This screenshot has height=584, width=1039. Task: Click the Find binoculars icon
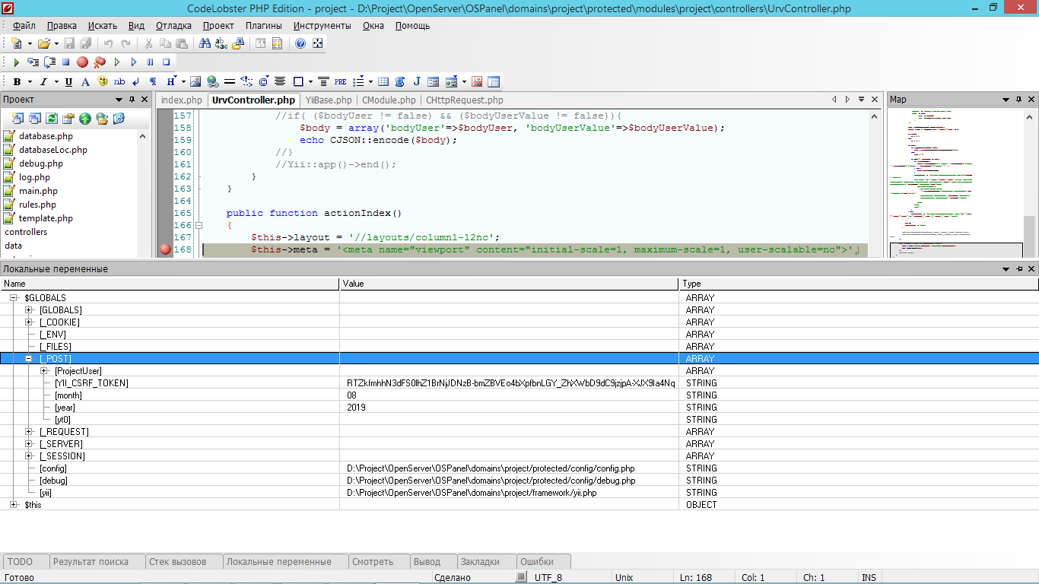pos(205,43)
